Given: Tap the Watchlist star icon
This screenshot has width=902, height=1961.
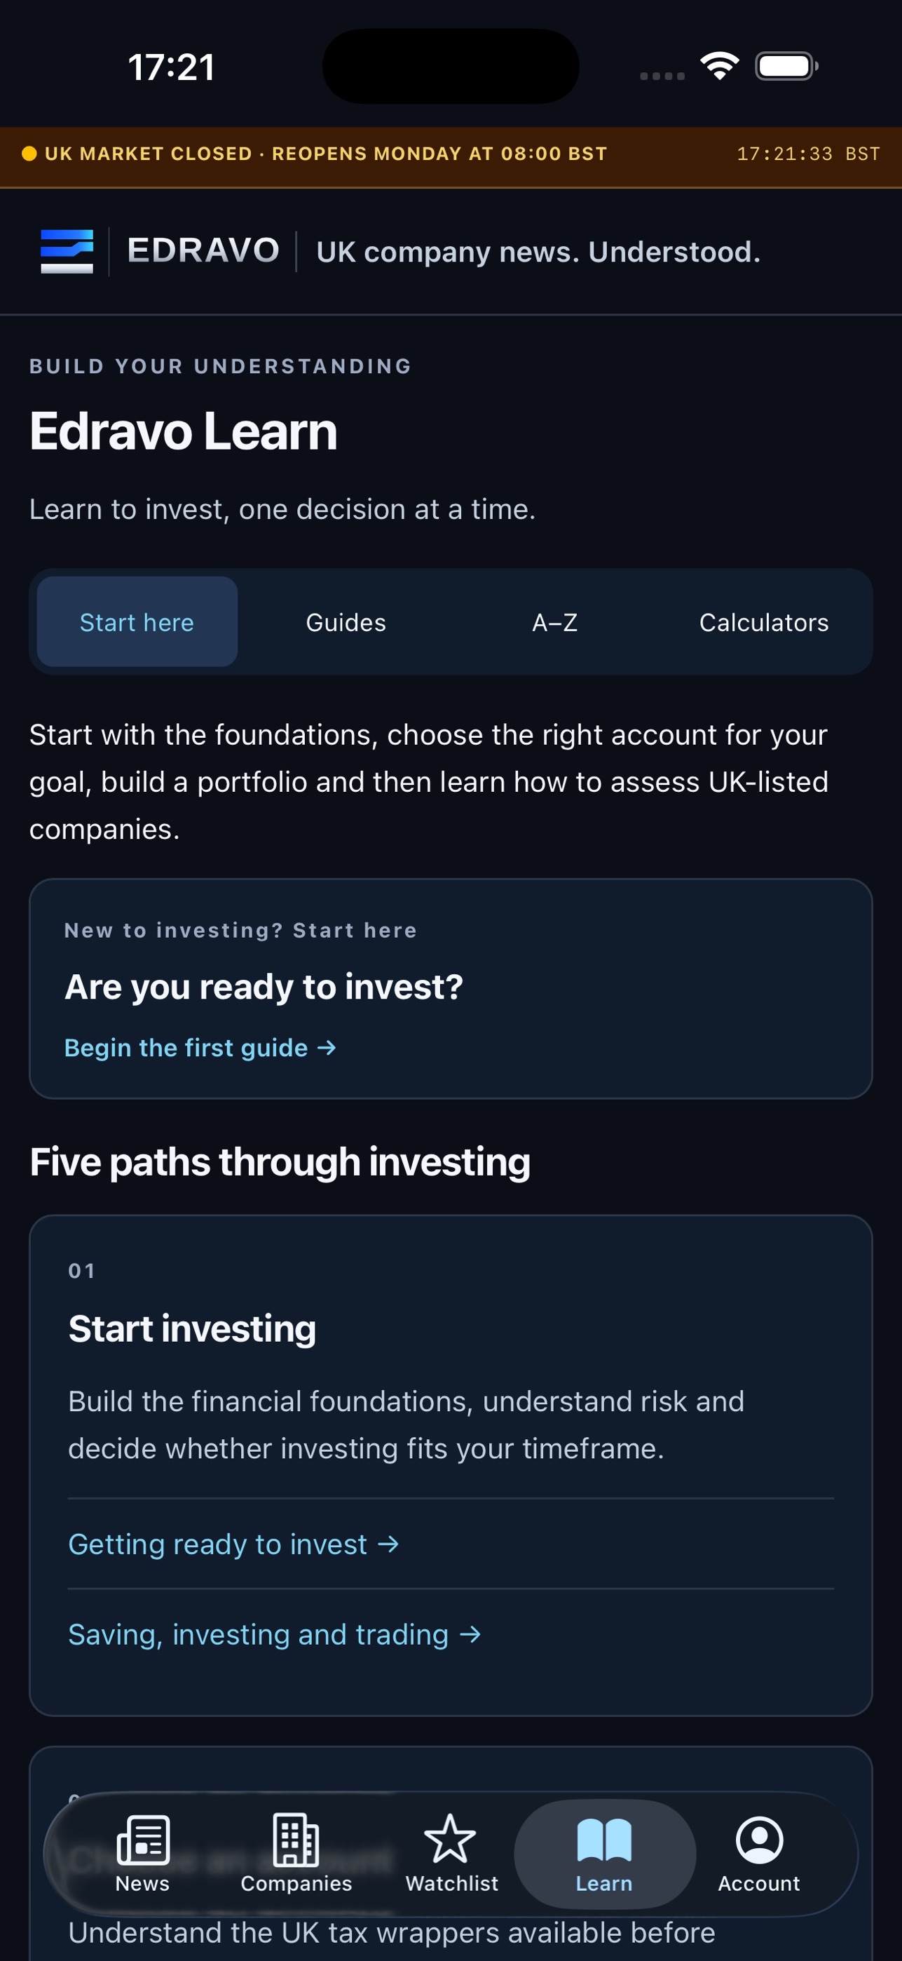Looking at the screenshot, I should coord(450,1839).
